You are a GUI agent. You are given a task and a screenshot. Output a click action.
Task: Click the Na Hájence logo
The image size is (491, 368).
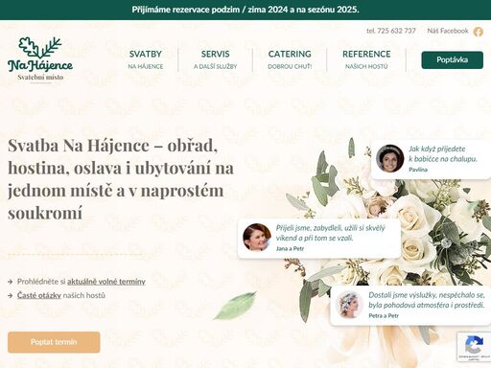[40, 59]
